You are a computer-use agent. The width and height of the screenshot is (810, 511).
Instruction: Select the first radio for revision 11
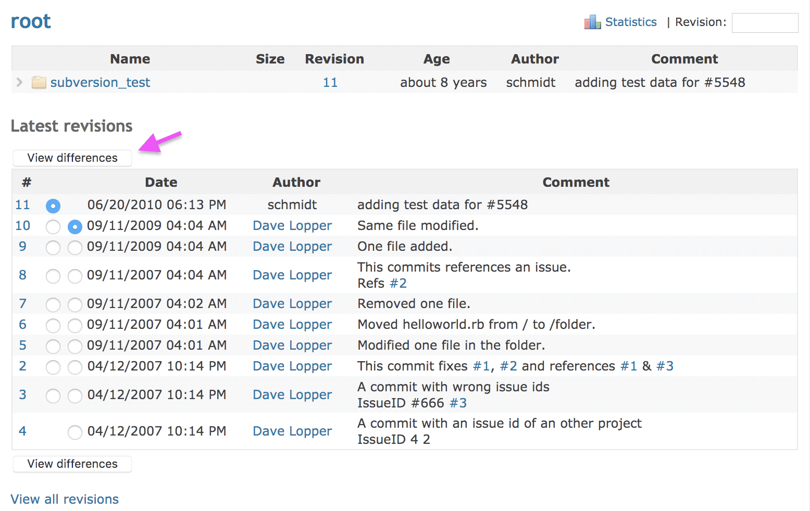(x=53, y=206)
